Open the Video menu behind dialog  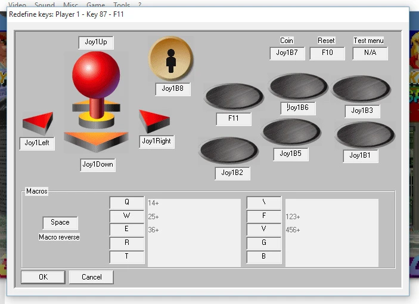pos(17,5)
